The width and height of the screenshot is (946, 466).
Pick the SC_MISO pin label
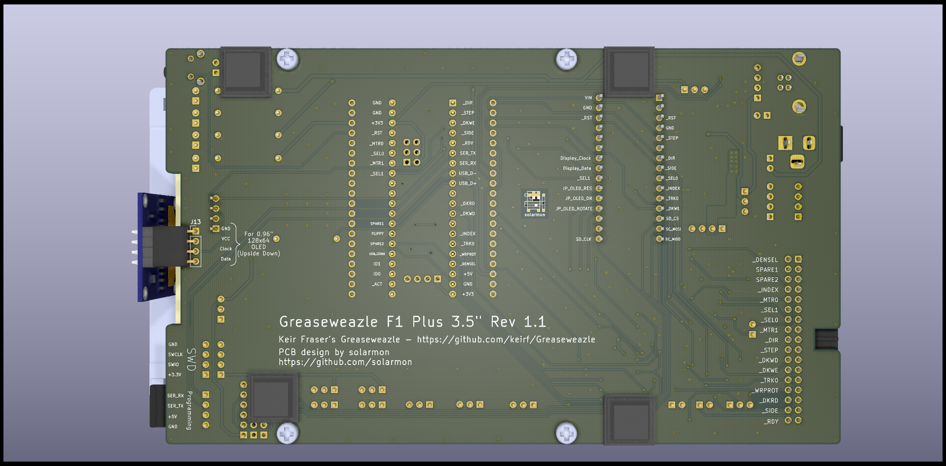673,239
